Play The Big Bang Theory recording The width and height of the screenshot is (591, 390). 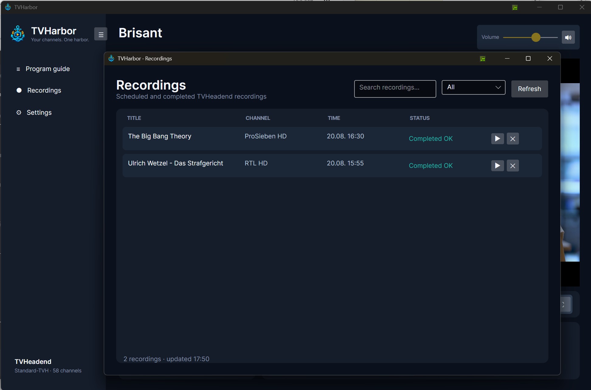point(497,139)
